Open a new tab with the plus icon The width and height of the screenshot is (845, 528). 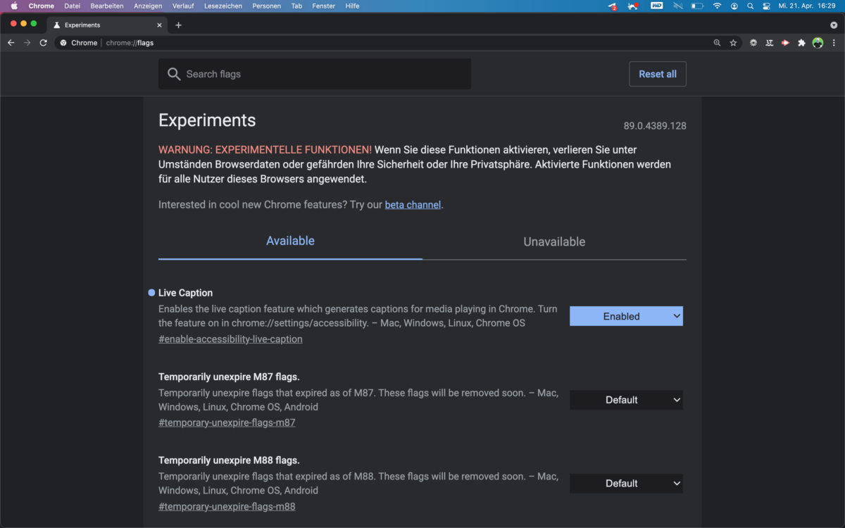178,25
